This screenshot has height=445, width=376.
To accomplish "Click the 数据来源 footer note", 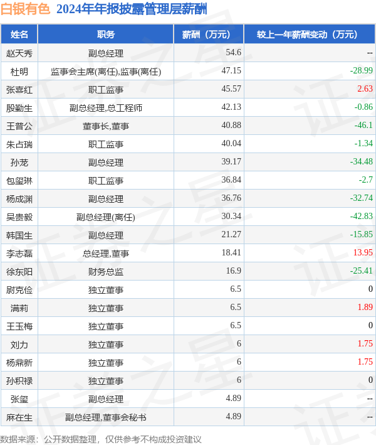I will click(101, 439).
